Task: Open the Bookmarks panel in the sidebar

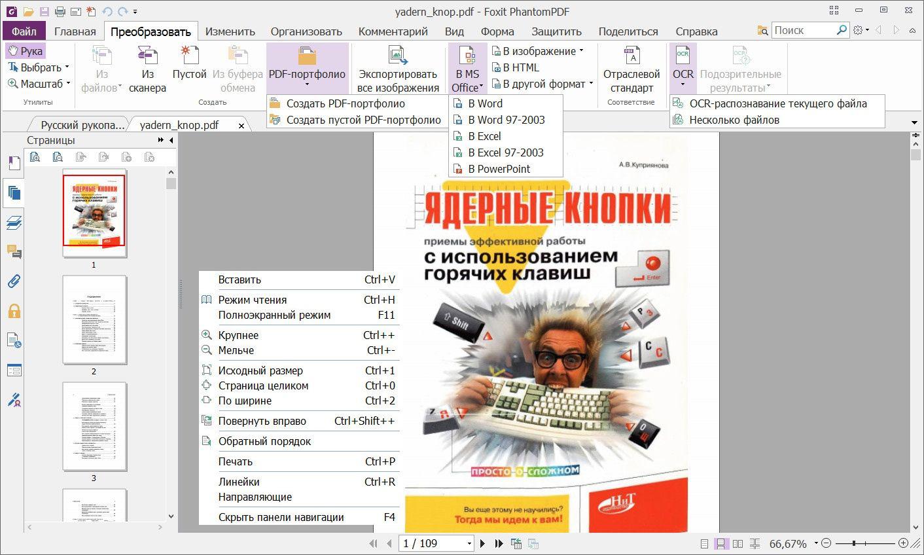Action: (x=14, y=163)
